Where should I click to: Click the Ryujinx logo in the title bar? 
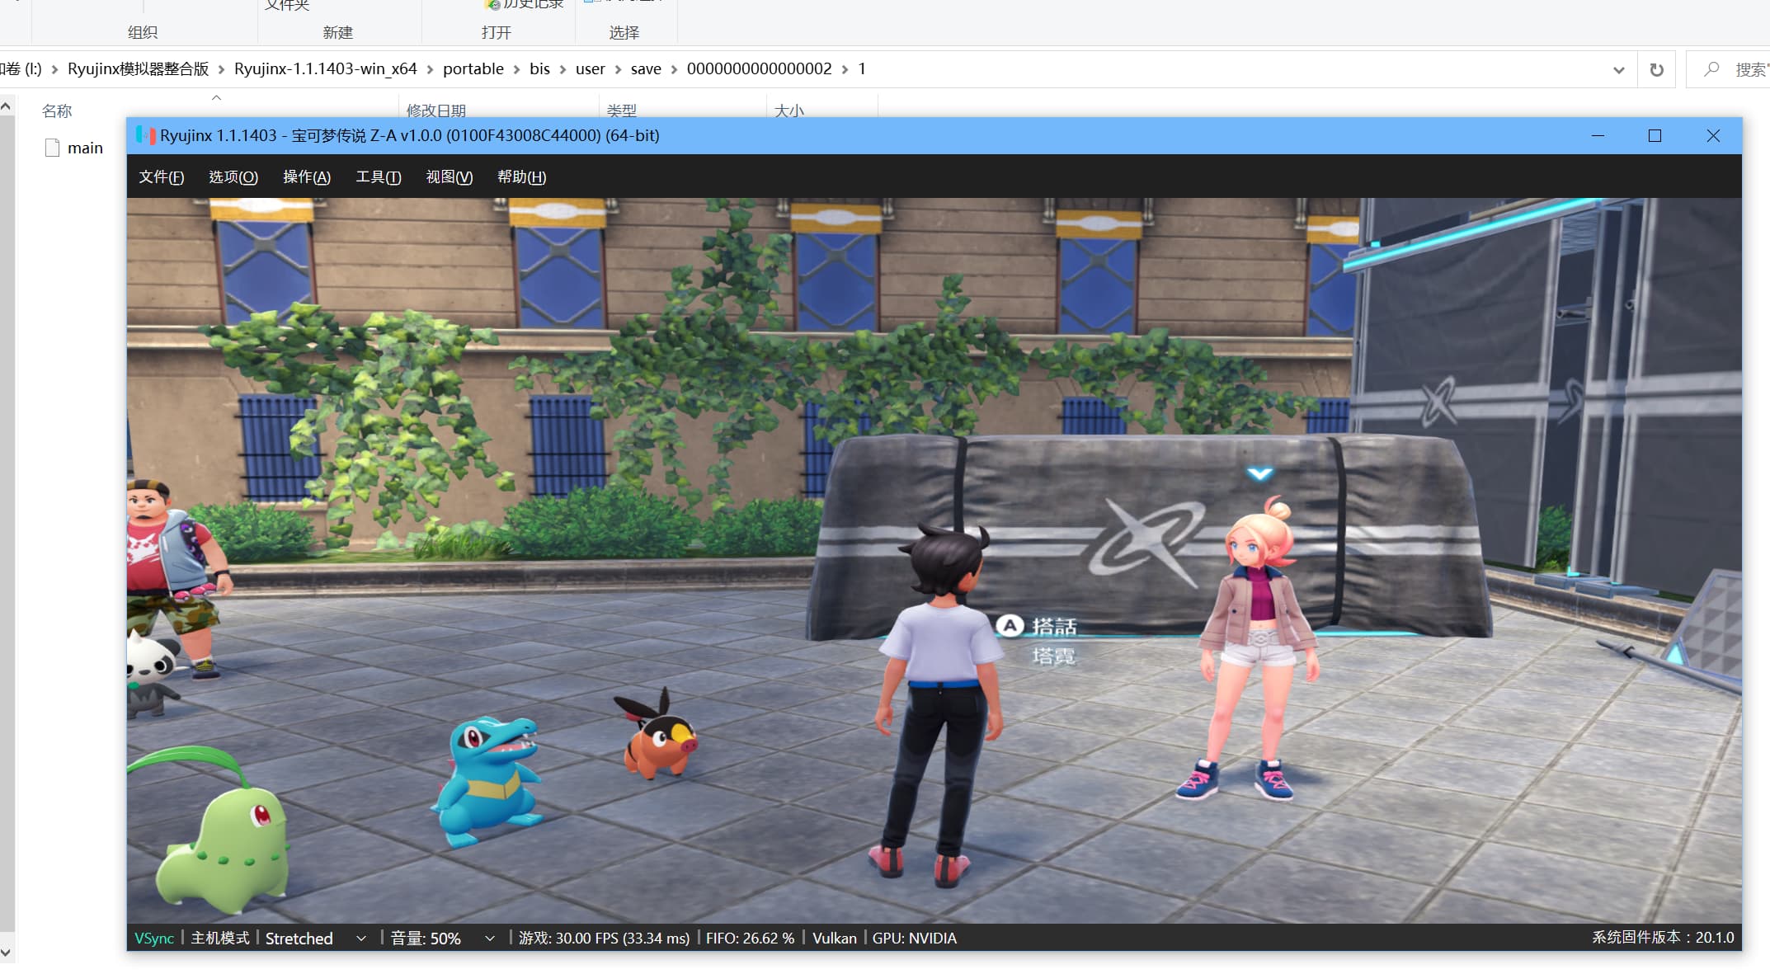[x=146, y=135]
